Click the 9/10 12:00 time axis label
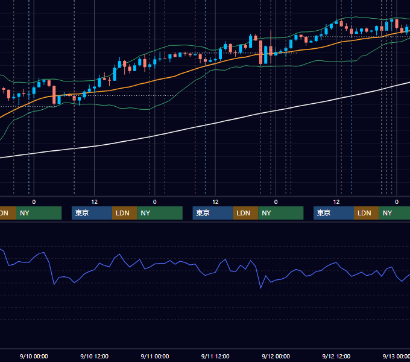Image resolution: width=410 pixels, height=362 pixels. click(95, 356)
